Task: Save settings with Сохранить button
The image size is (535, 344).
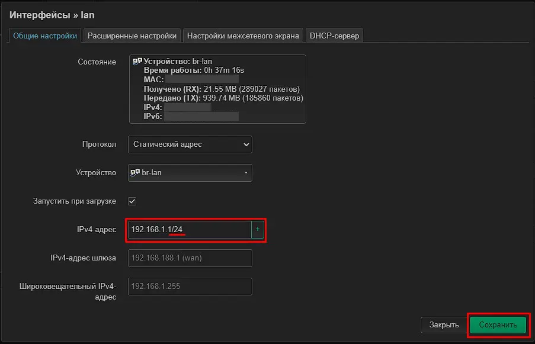Action: coord(498,325)
